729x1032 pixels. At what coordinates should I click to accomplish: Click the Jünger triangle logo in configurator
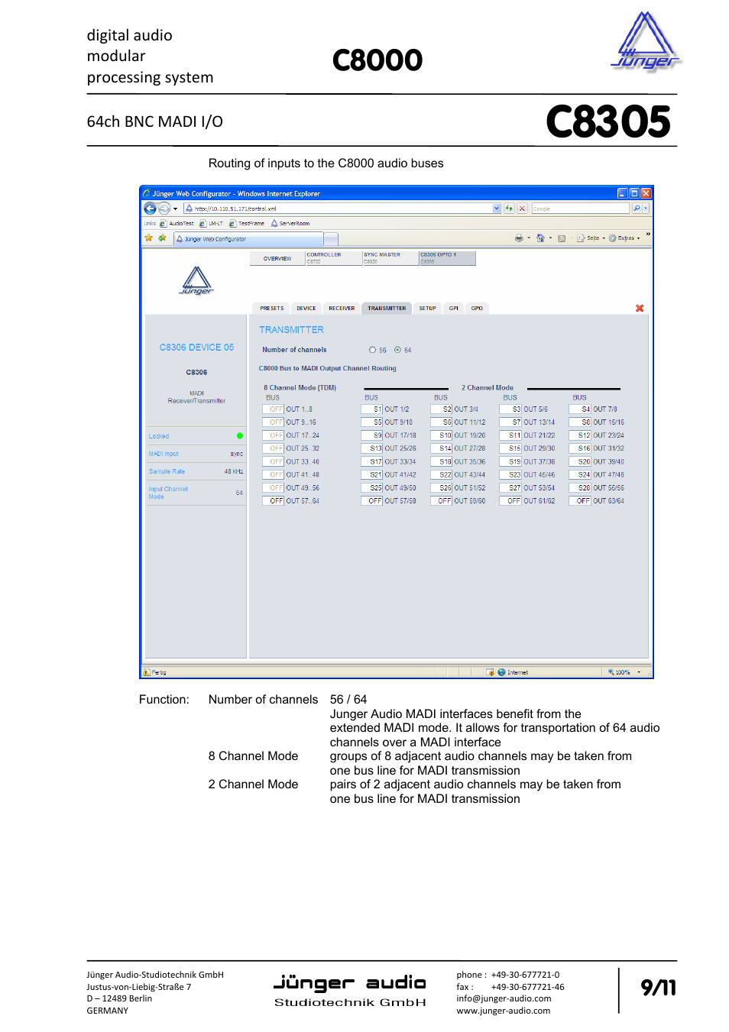point(196,281)
